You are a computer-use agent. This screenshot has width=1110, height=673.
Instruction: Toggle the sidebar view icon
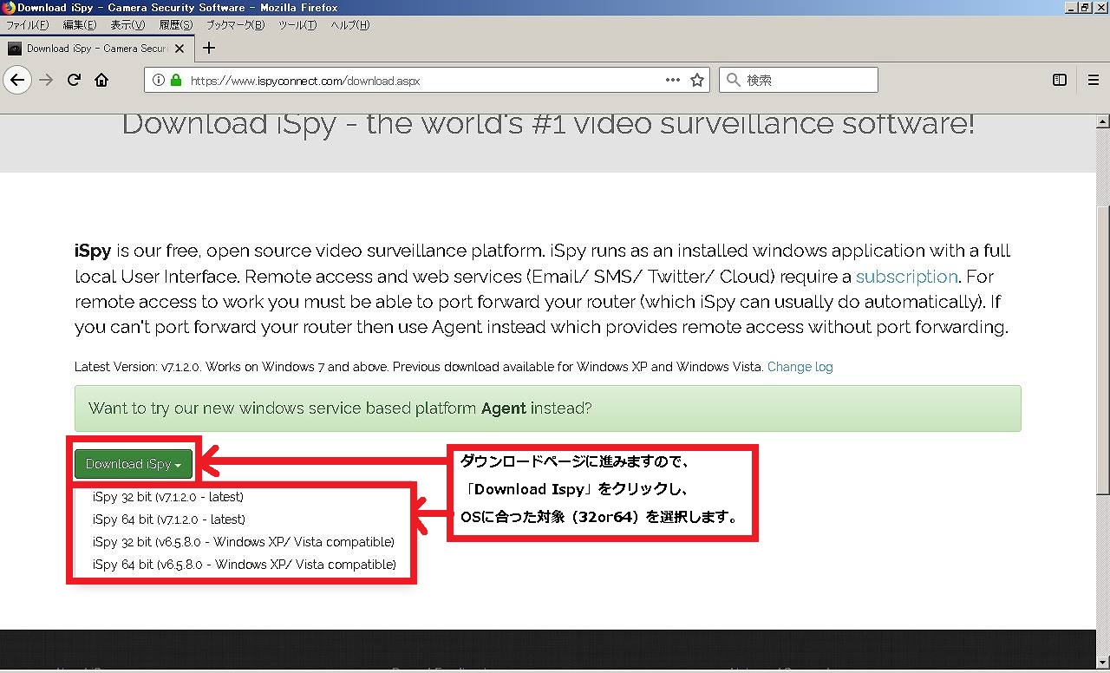point(1060,80)
